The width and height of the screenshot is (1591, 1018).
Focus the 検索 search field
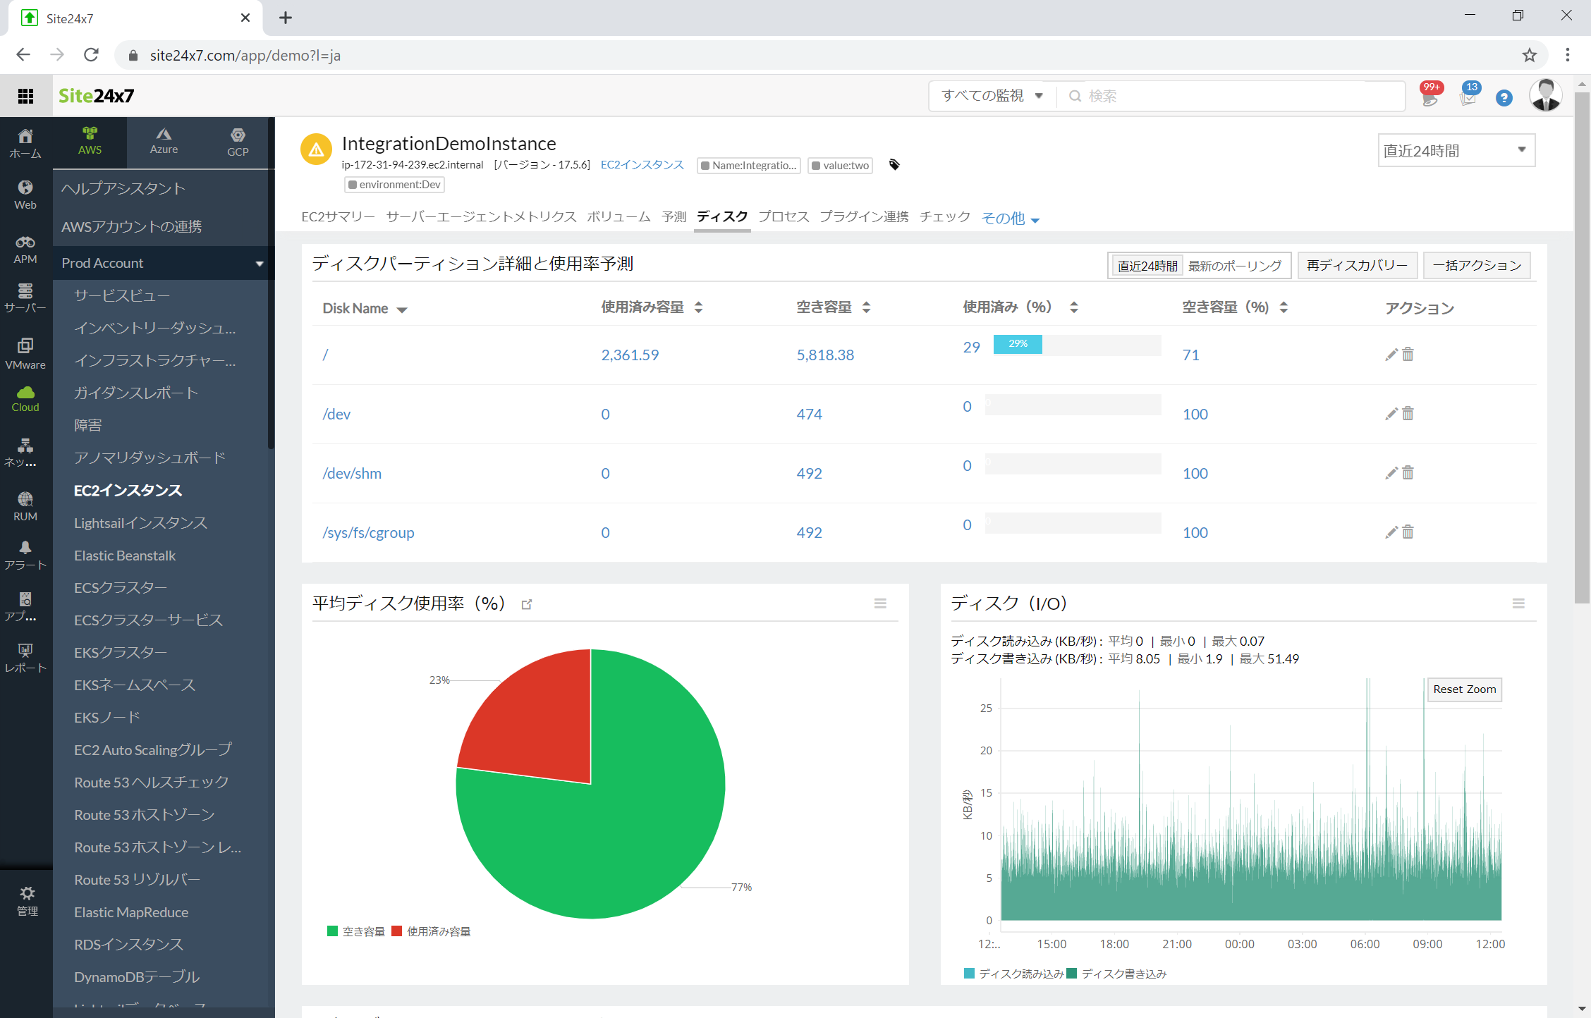[x=1231, y=95]
